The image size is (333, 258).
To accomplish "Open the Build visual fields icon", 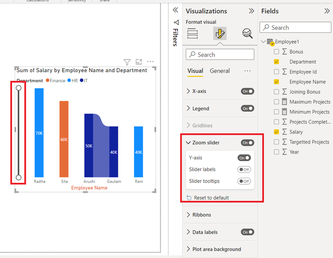I will tap(192, 34).
